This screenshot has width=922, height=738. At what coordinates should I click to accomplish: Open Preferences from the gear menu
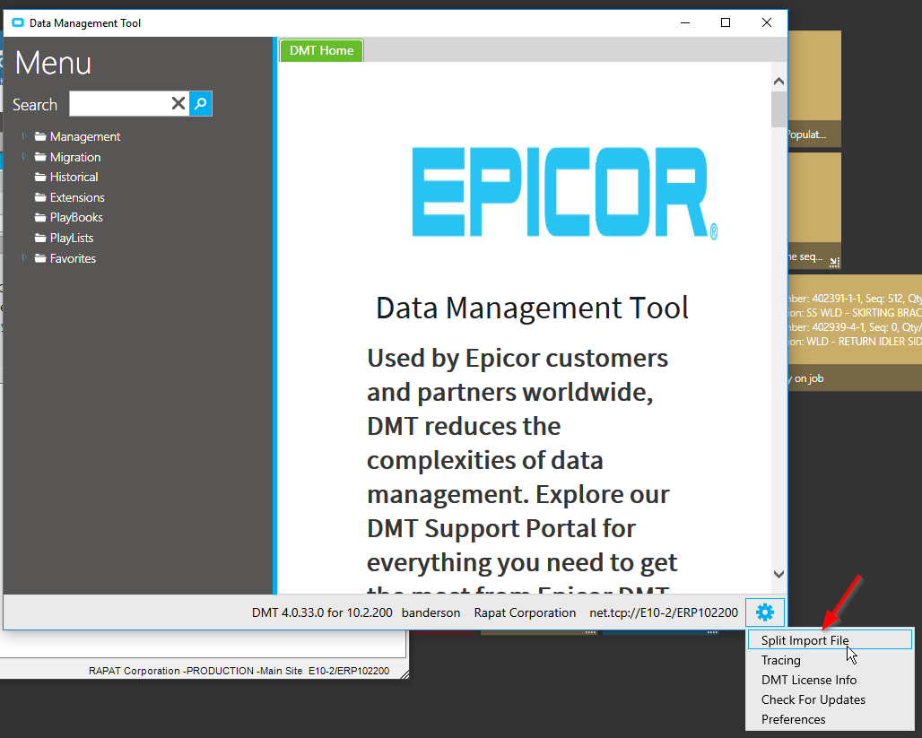pos(793,720)
